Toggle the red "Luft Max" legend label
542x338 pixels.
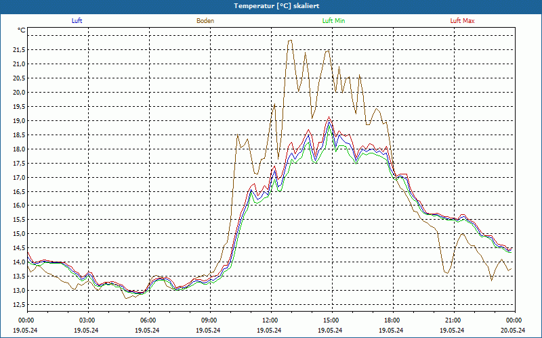click(462, 21)
